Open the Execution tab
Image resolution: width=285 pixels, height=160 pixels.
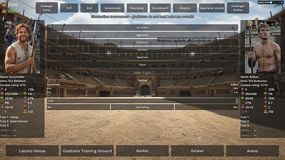(x=137, y=8)
